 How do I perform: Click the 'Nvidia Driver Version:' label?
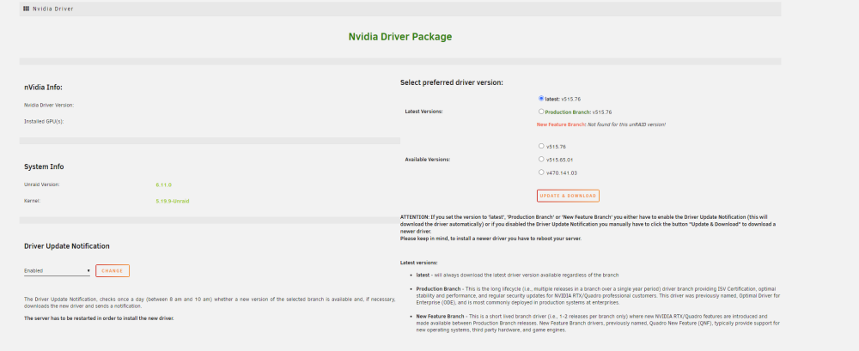(49, 106)
